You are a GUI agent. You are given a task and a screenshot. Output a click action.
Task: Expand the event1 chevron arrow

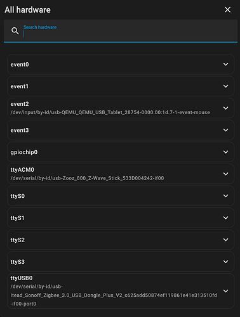tap(226, 86)
